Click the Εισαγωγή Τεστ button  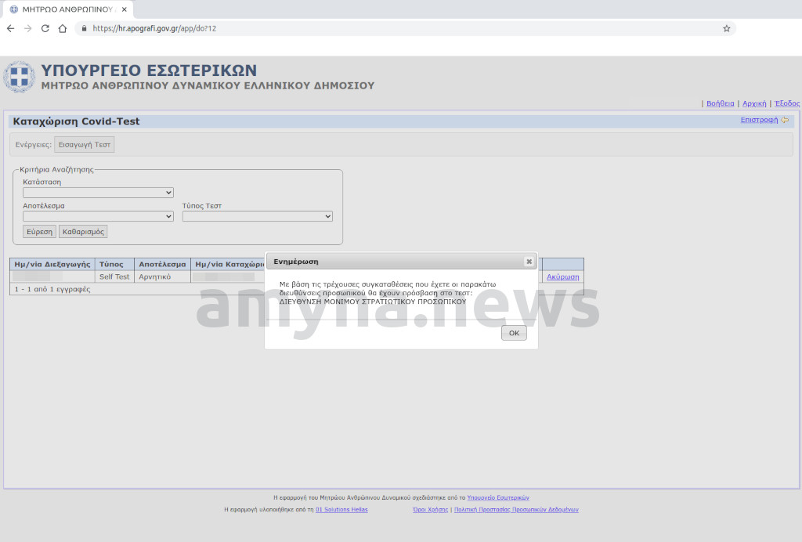pyautogui.click(x=85, y=145)
